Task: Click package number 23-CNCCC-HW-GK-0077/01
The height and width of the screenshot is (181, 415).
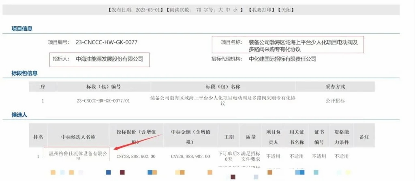Action: click(103, 101)
